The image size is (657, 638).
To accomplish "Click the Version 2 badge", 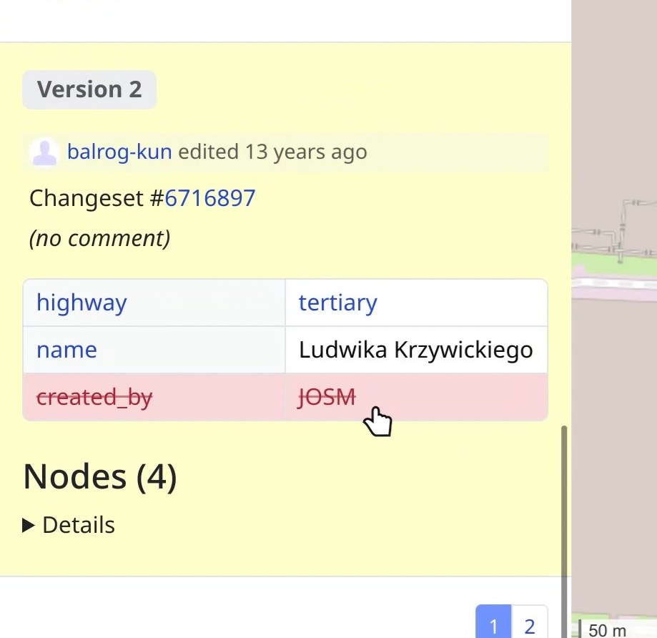I will 89,89.
